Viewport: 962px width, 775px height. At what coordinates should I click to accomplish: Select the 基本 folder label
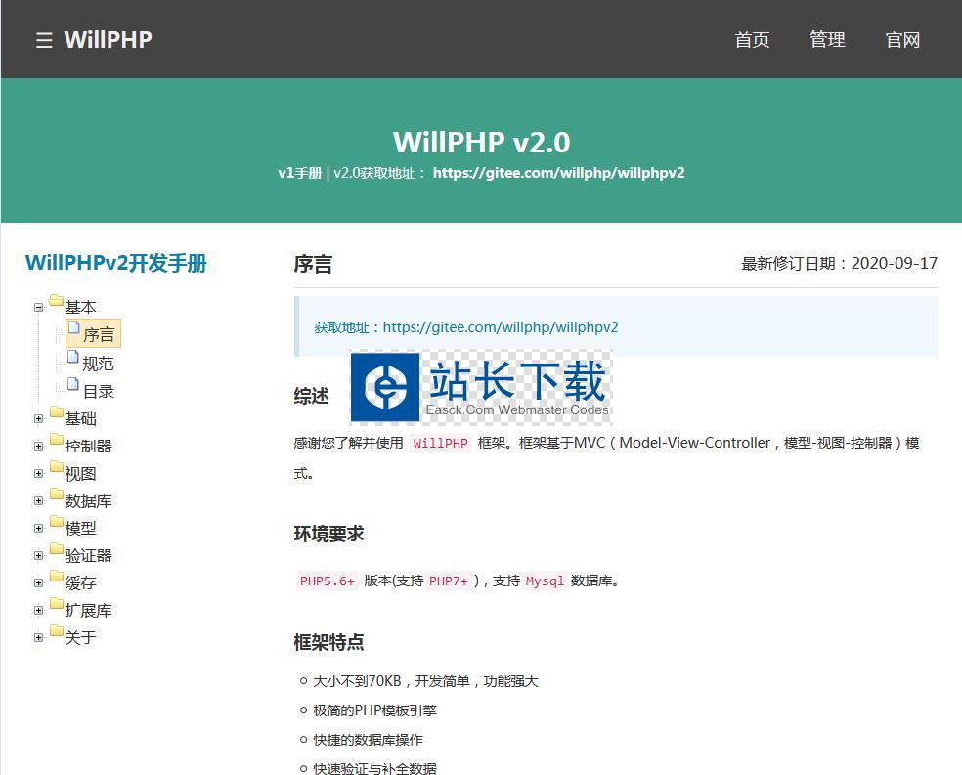tap(80, 307)
